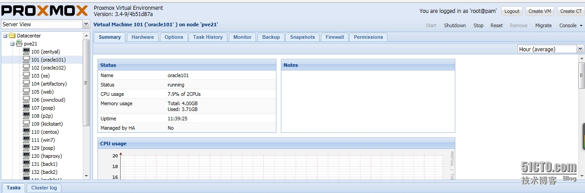Switch to the Summary tab

pyautogui.click(x=110, y=37)
